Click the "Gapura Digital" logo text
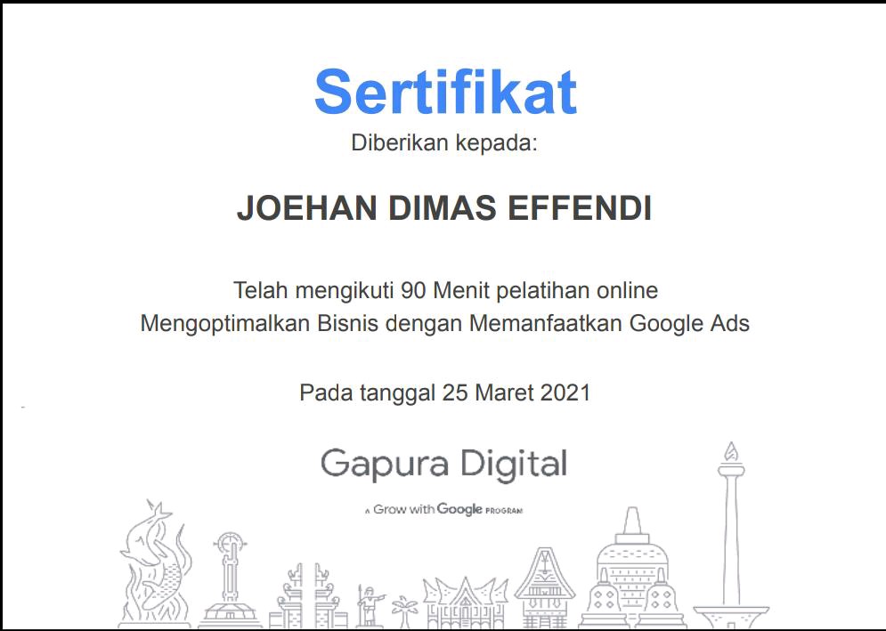 pyautogui.click(x=443, y=465)
